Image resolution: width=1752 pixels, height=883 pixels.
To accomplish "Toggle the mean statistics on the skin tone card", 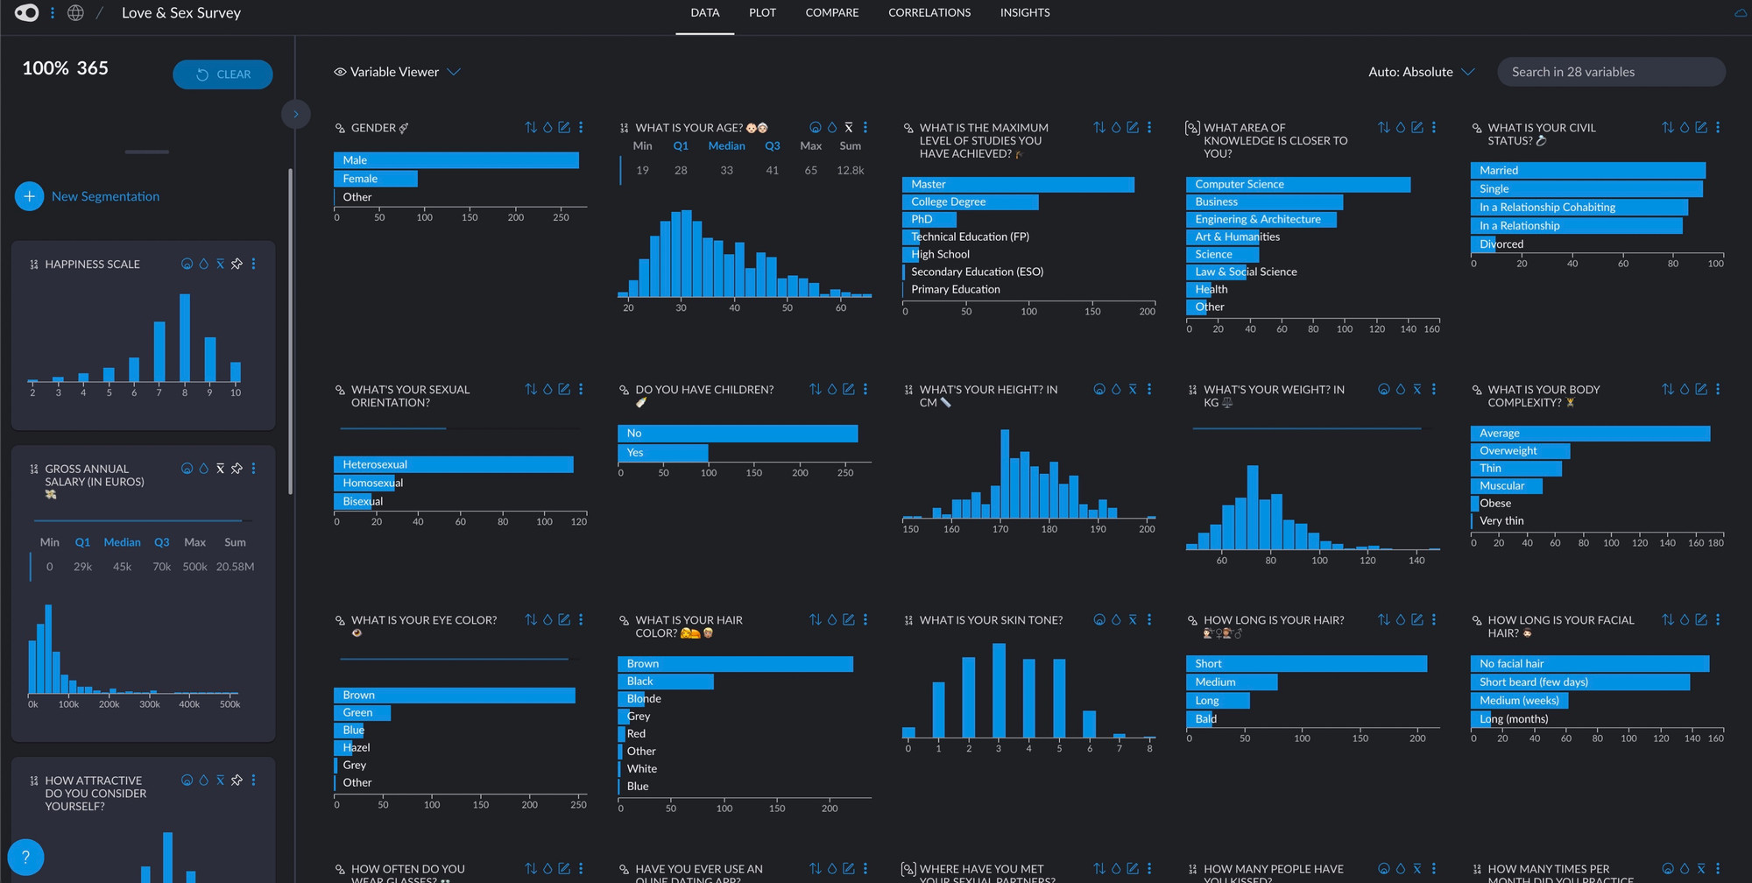I will click(x=1133, y=620).
